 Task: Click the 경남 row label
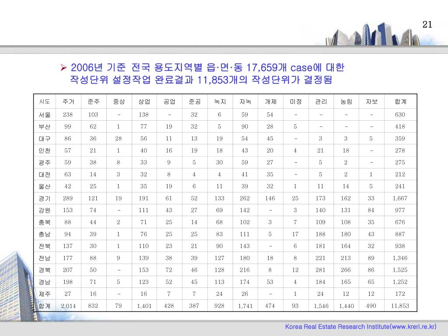click(45, 282)
